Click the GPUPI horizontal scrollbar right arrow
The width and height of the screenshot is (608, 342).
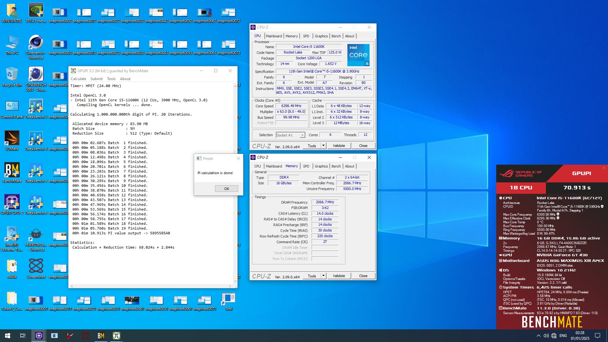pyautogui.click(x=230, y=286)
